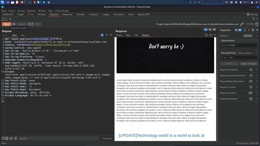Switch to the Target tab
This screenshot has width=260, height=146.
coord(20,15)
